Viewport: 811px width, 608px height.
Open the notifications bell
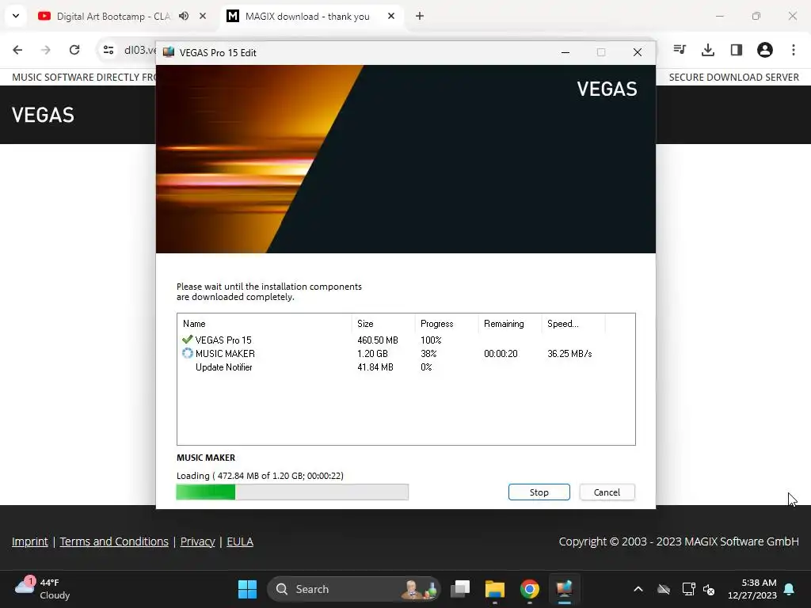(x=790, y=589)
